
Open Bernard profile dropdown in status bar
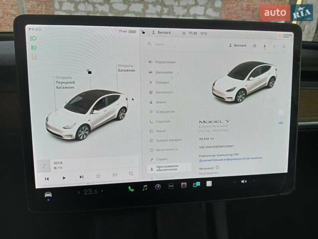point(161,32)
